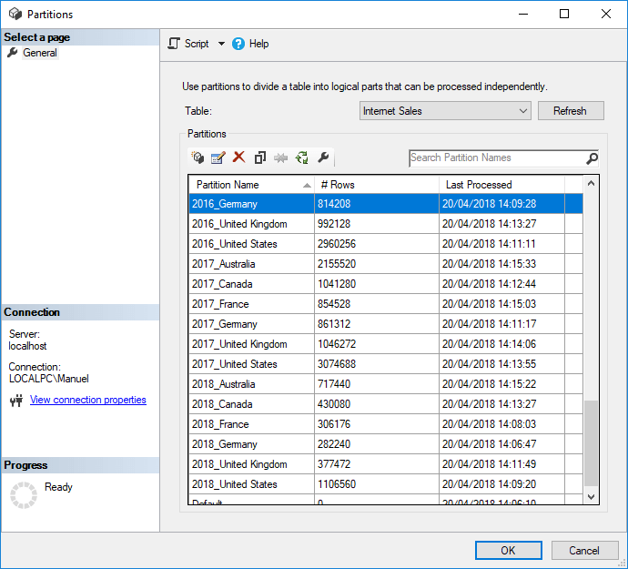Click the search magnifier icon
628x569 pixels.
[592, 158]
